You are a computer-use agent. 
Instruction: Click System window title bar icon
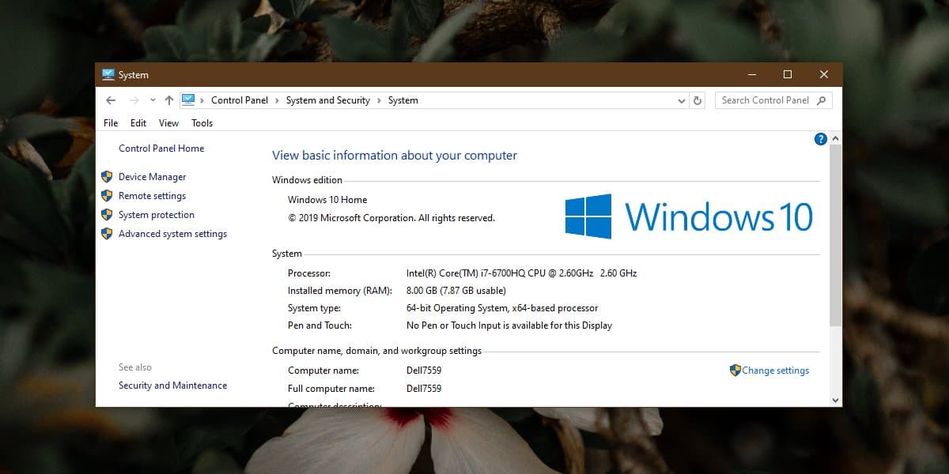coord(108,75)
